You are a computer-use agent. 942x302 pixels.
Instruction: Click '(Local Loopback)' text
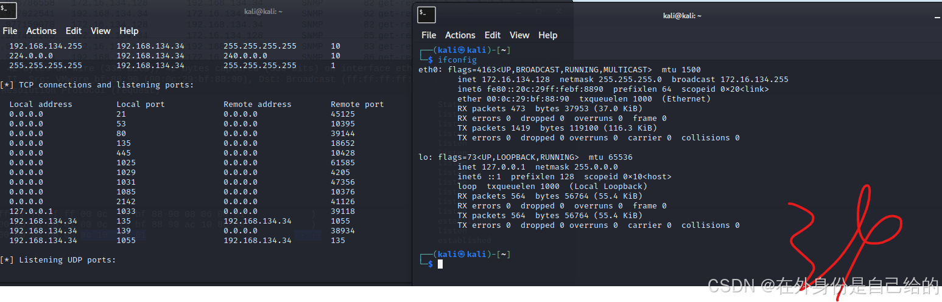point(608,187)
